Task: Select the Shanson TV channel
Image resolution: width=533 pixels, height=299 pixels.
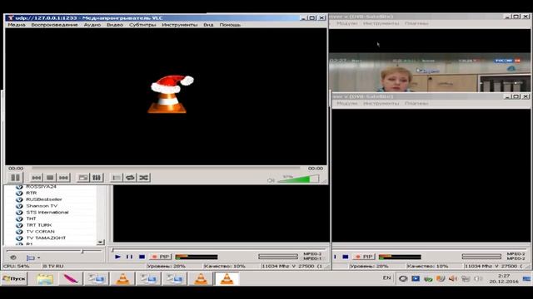Action: tap(42, 206)
